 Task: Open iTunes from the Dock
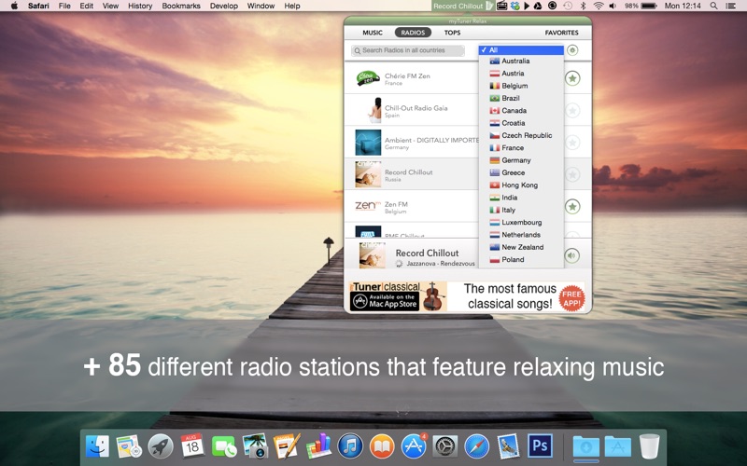click(x=350, y=446)
